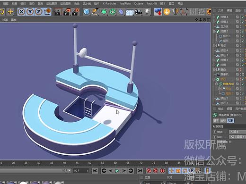Expand the null object above the camera
This screenshot has width=246, height=184.
pos(214,69)
